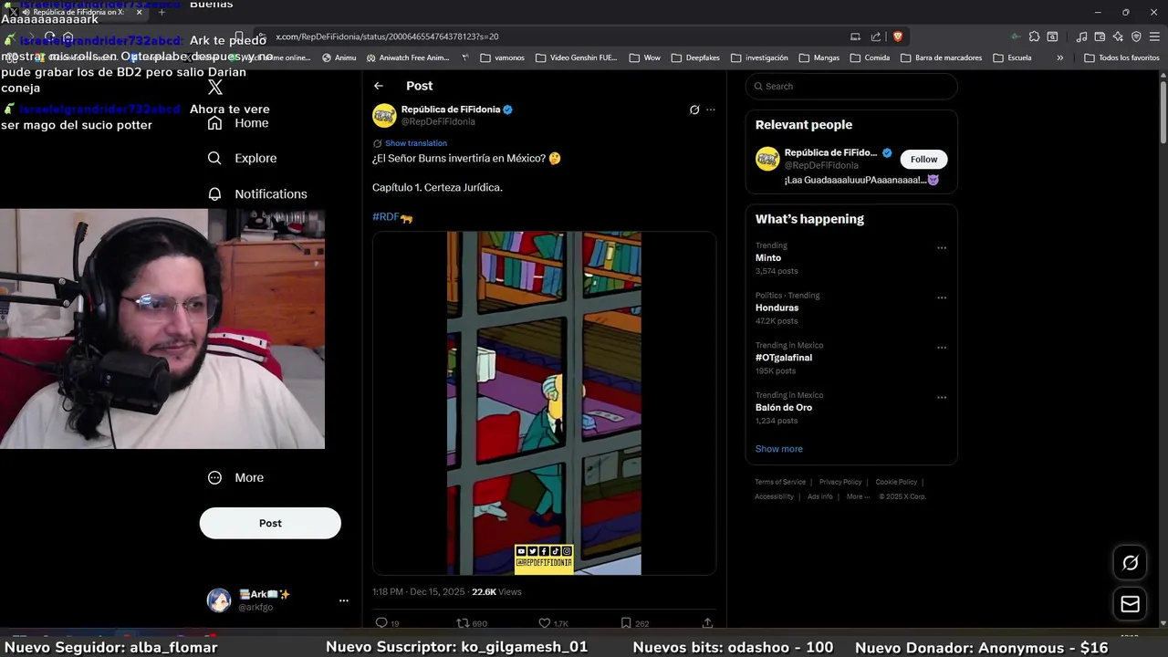Viewport: 1168px width, 657px height.
Task: Go to Home in X sidebar
Action: coord(238,123)
